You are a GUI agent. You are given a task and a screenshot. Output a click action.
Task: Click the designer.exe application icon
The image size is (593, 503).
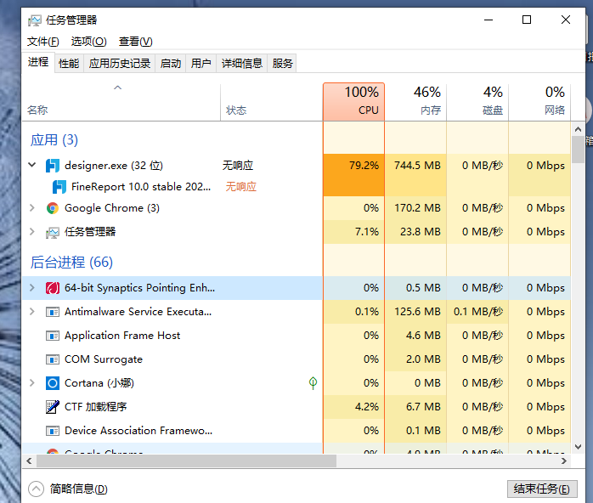tap(52, 166)
